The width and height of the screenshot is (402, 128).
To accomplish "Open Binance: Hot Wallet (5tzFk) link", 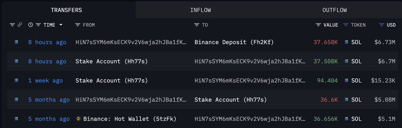I will click(x=130, y=119).
